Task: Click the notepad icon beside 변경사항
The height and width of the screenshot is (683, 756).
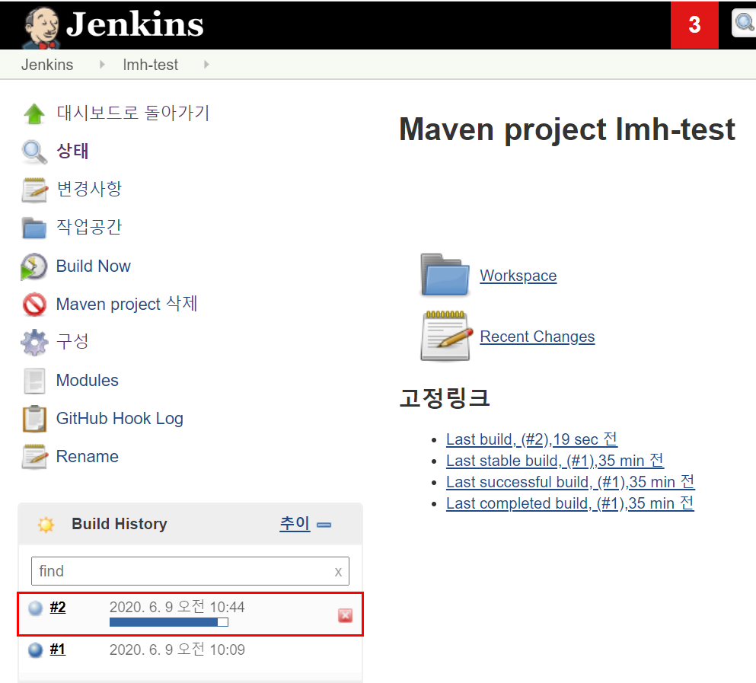Action: (x=34, y=190)
